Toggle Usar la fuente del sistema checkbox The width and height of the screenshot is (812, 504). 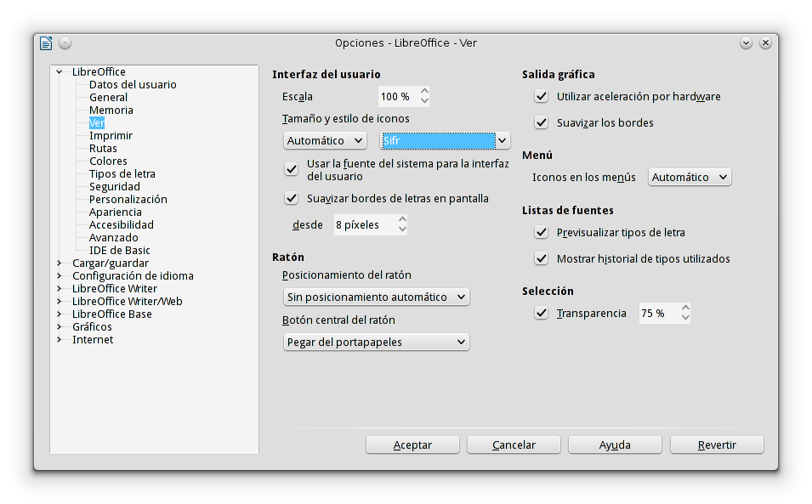pos(292,170)
